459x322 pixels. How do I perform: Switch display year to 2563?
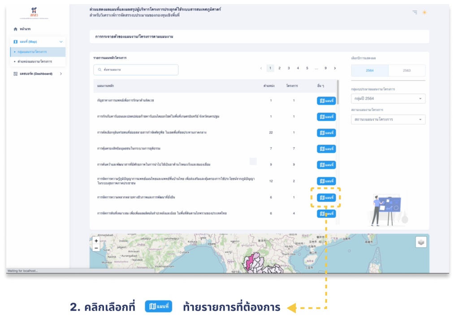(407, 70)
